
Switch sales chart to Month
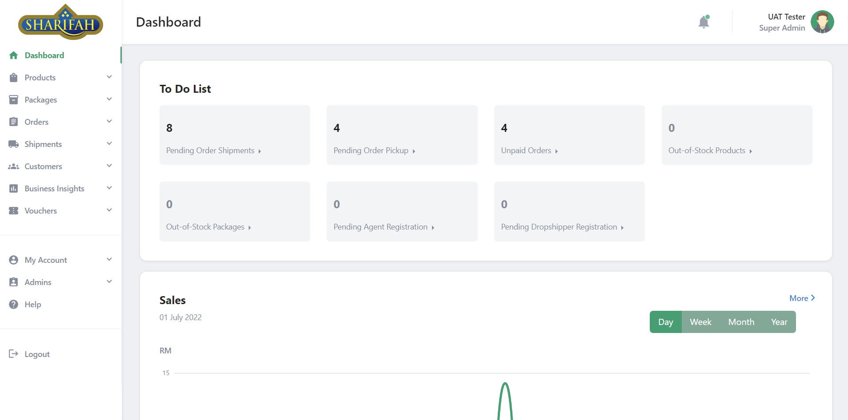pyautogui.click(x=741, y=322)
